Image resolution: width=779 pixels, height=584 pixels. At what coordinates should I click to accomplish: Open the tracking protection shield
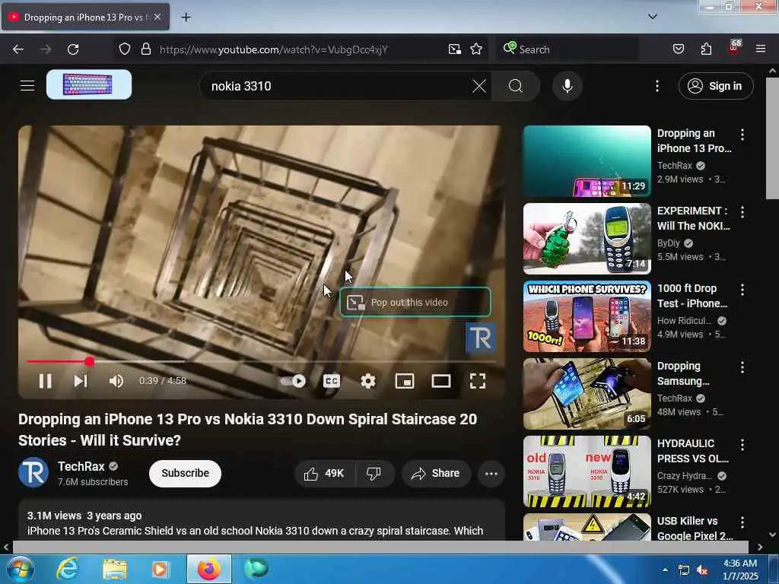(x=124, y=49)
